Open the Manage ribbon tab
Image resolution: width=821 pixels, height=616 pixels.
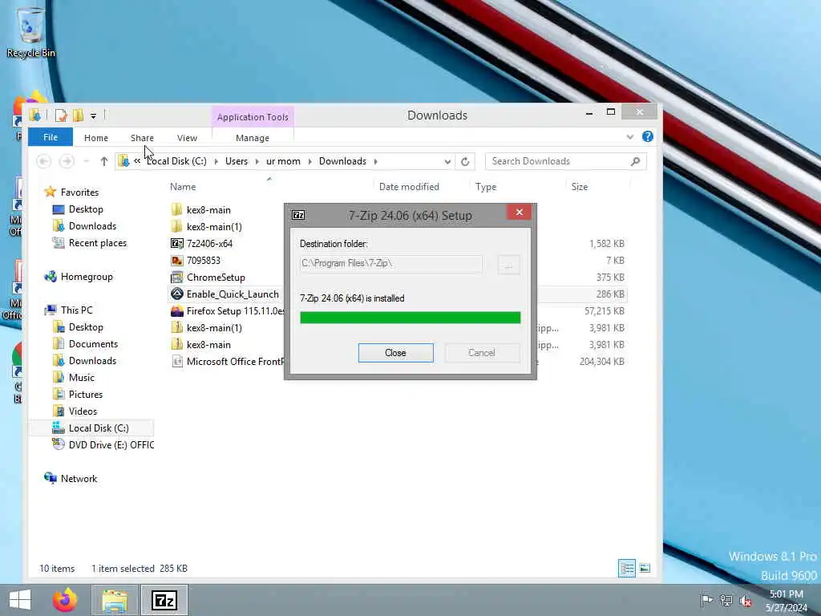pyautogui.click(x=253, y=138)
